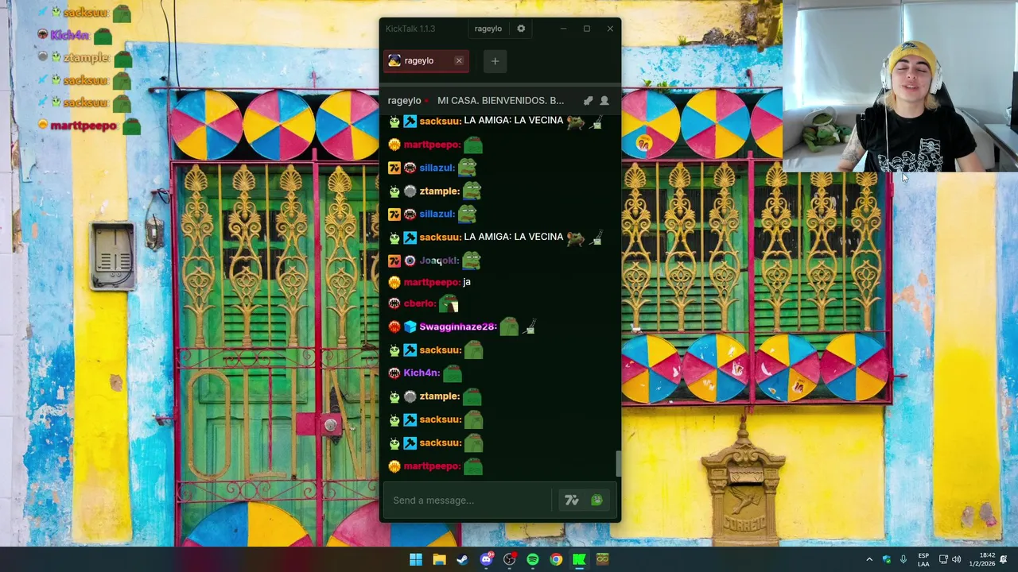The height and width of the screenshot is (572, 1018).
Task: Select the rageylo chatroom tab
Action: coord(426,61)
